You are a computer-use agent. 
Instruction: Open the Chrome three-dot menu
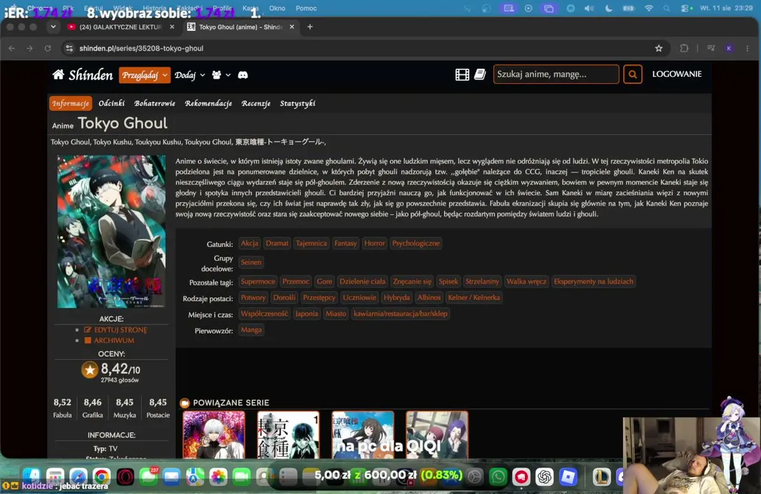(x=747, y=48)
